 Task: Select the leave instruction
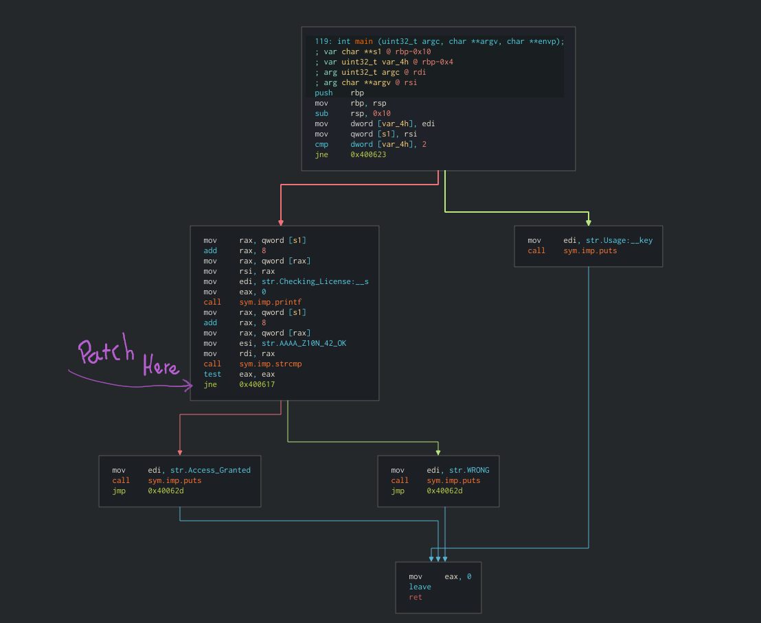pos(420,587)
